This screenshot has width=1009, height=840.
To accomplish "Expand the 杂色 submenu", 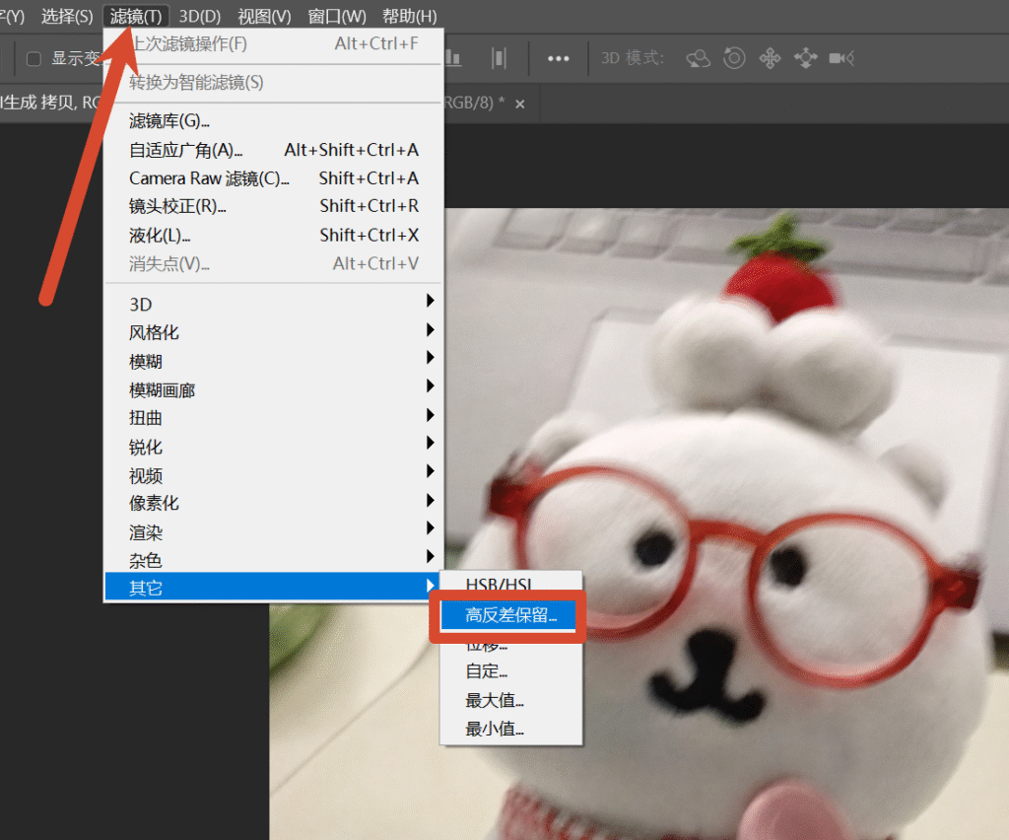I will (273, 560).
